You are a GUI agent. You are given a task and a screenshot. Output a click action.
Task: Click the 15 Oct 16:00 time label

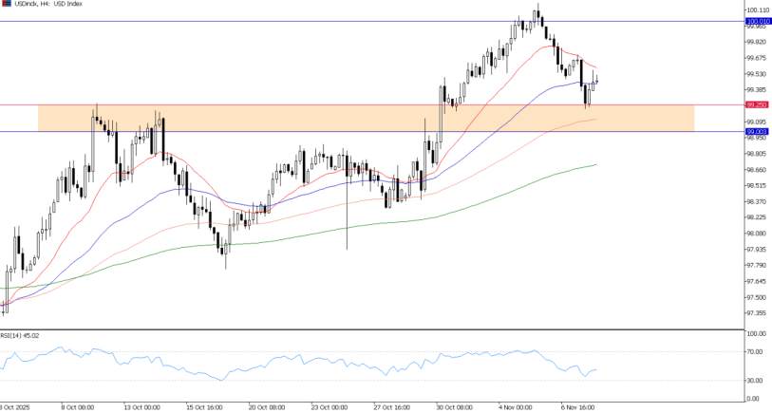click(204, 407)
